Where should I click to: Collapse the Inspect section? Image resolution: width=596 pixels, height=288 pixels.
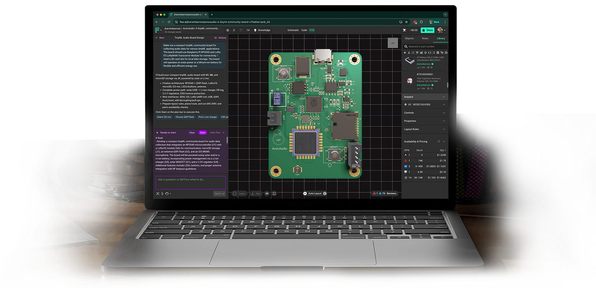(444, 97)
